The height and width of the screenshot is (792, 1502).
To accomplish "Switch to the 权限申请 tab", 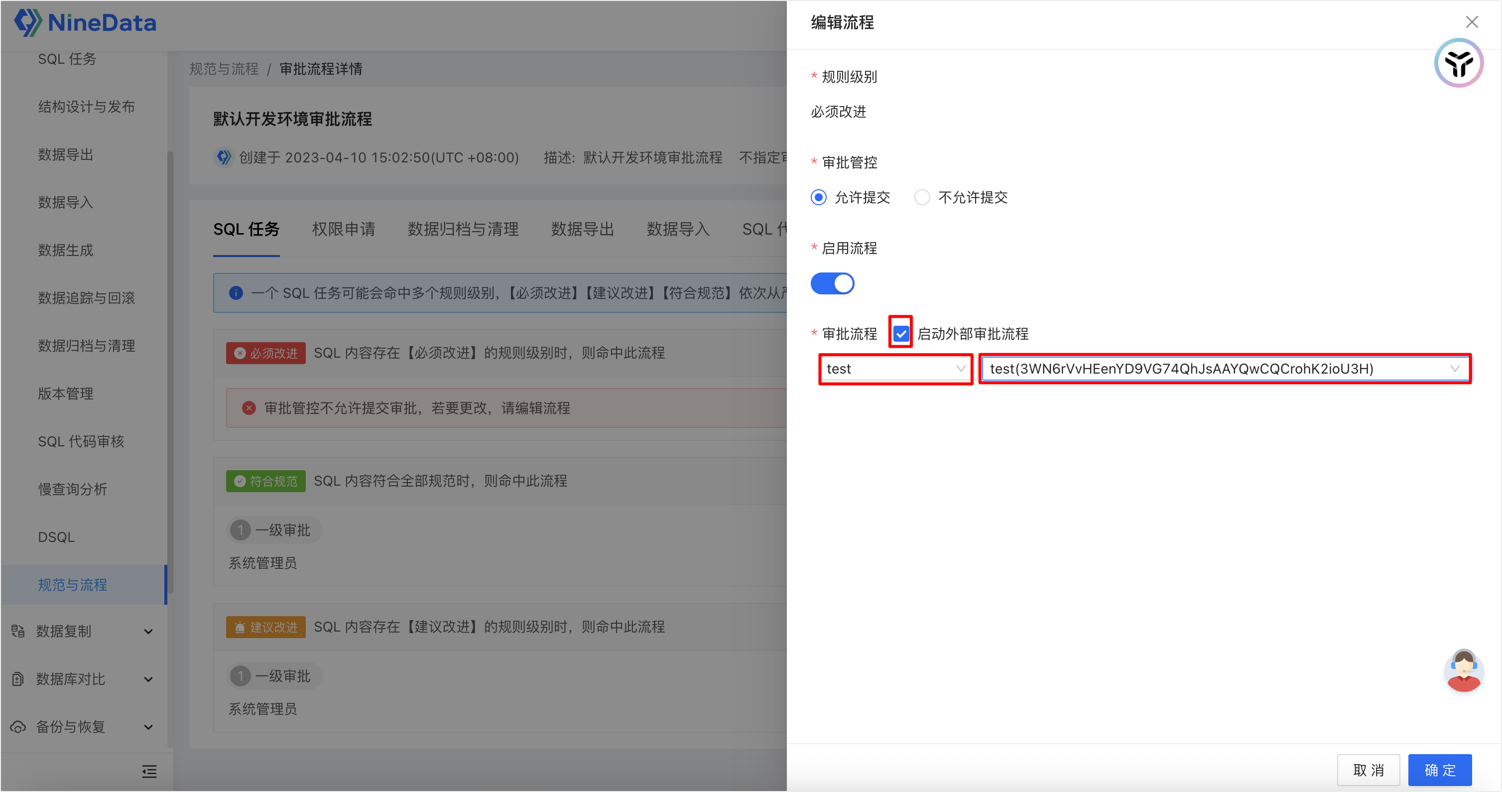I will pyautogui.click(x=344, y=229).
